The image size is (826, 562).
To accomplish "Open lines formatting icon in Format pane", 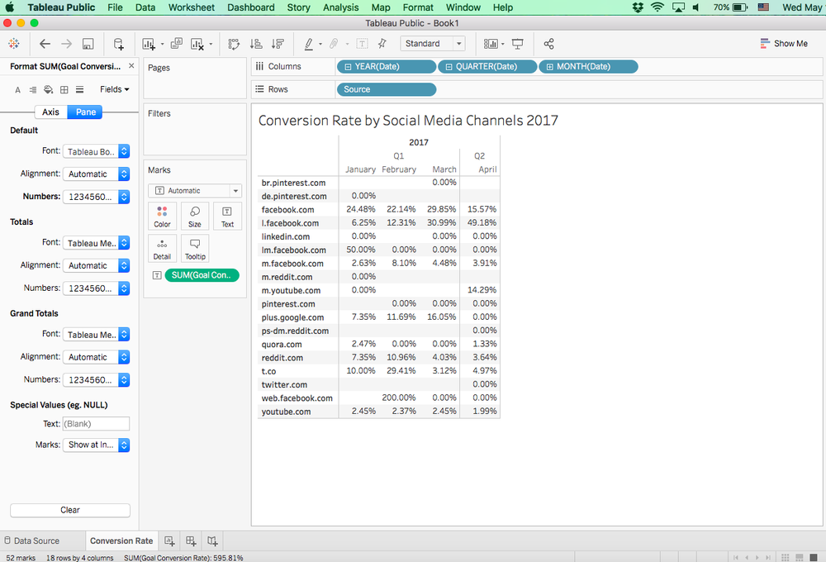I will click(79, 89).
